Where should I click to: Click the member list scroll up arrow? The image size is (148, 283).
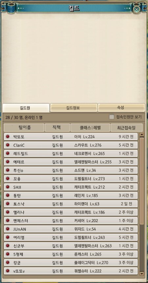tap(142, 135)
